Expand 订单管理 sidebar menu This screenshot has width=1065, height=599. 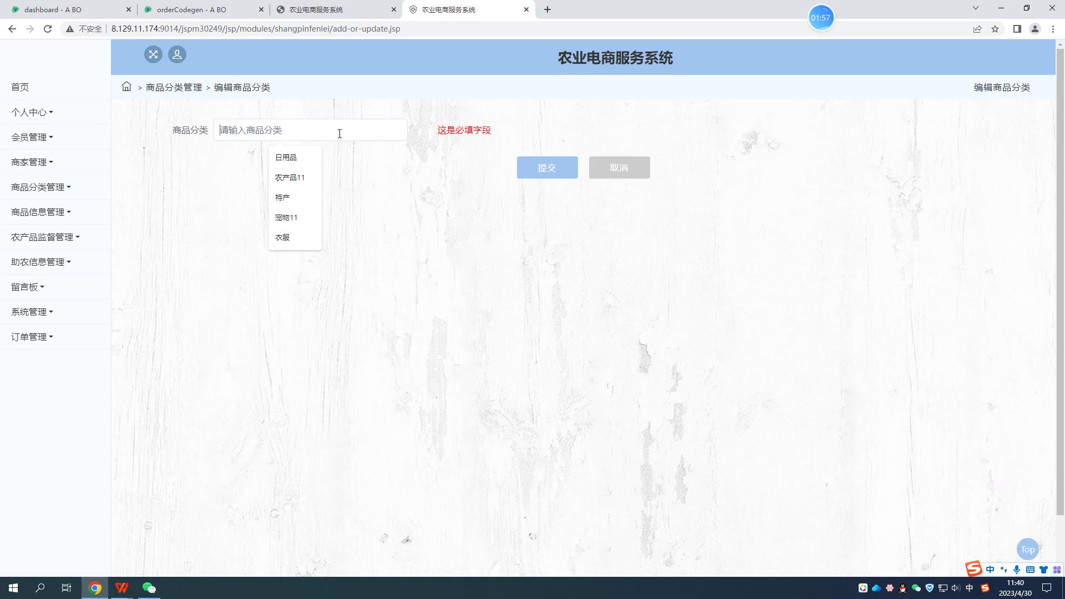[x=32, y=337]
